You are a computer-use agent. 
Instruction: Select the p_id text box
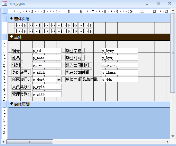click(x=47, y=51)
